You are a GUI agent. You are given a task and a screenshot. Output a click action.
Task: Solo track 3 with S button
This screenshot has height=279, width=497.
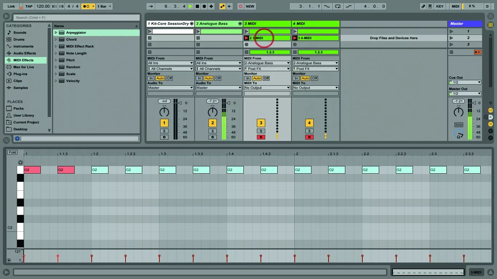point(261,131)
